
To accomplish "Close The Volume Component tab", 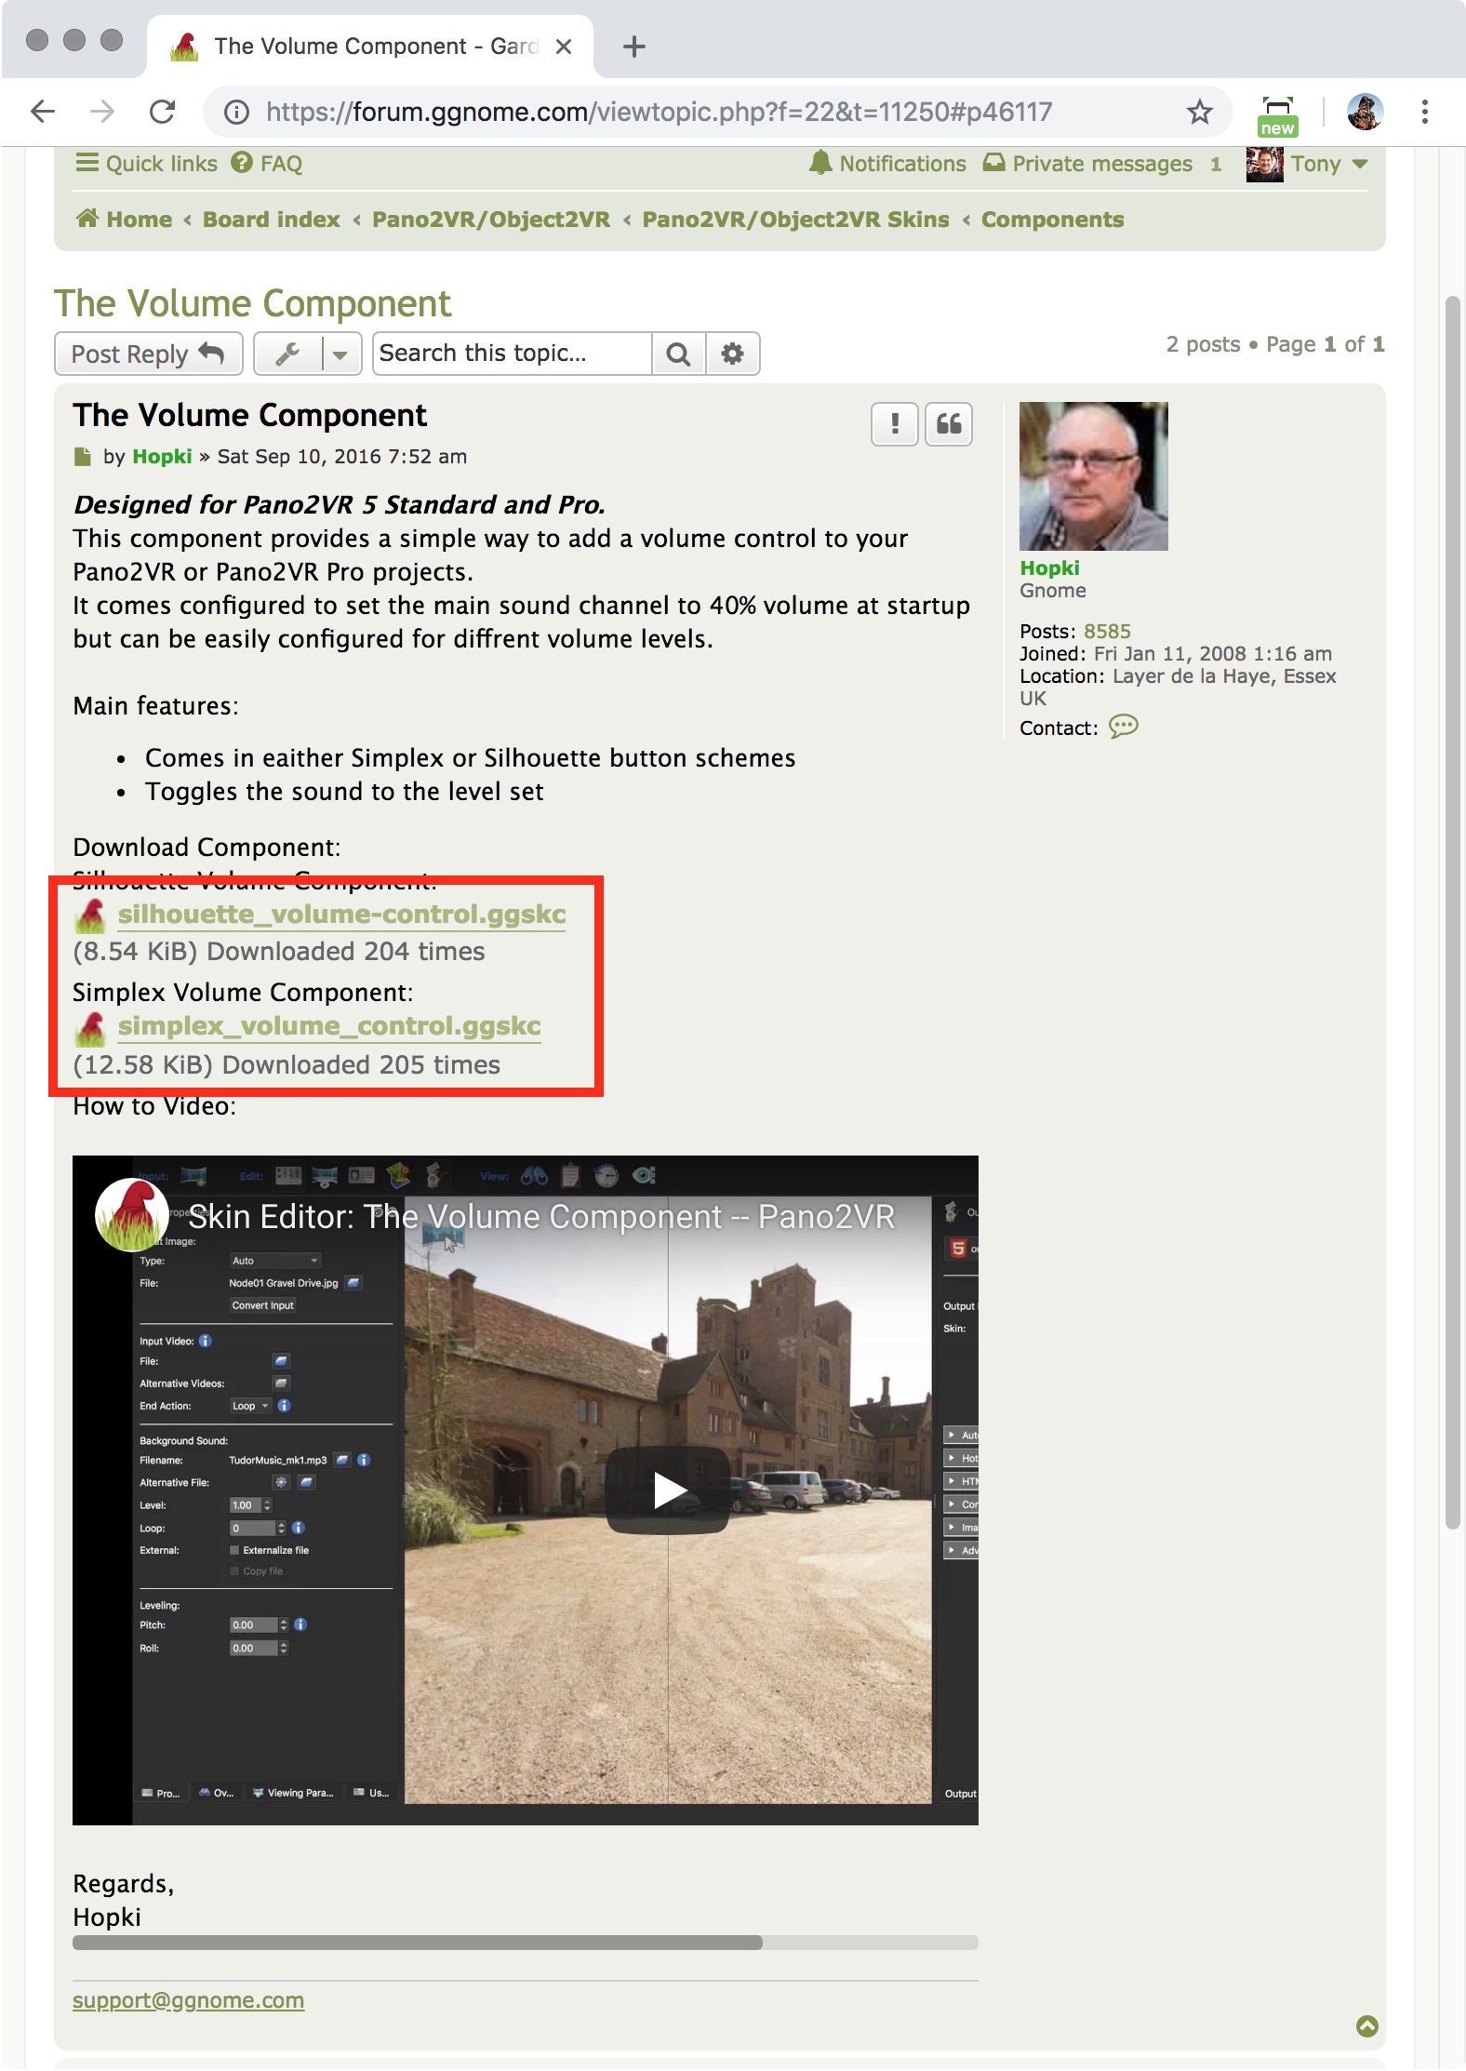I will (x=563, y=47).
